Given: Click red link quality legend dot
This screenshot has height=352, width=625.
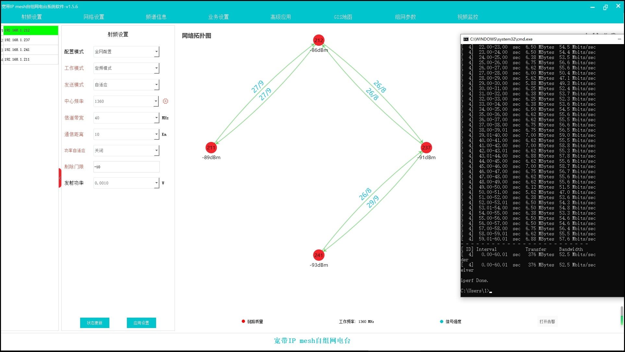Looking at the screenshot, I should pos(243,321).
